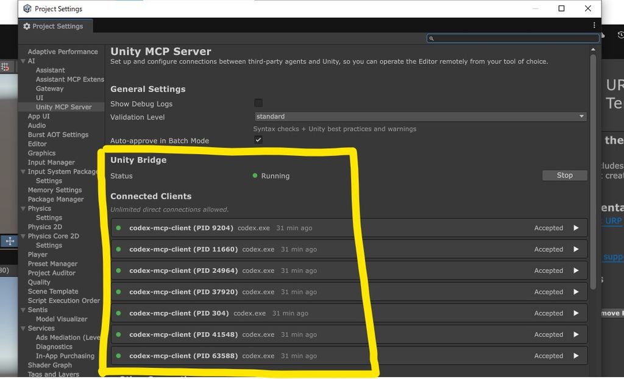Open Input Manager settings
The width and height of the screenshot is (624, 379).
(51, 163)
